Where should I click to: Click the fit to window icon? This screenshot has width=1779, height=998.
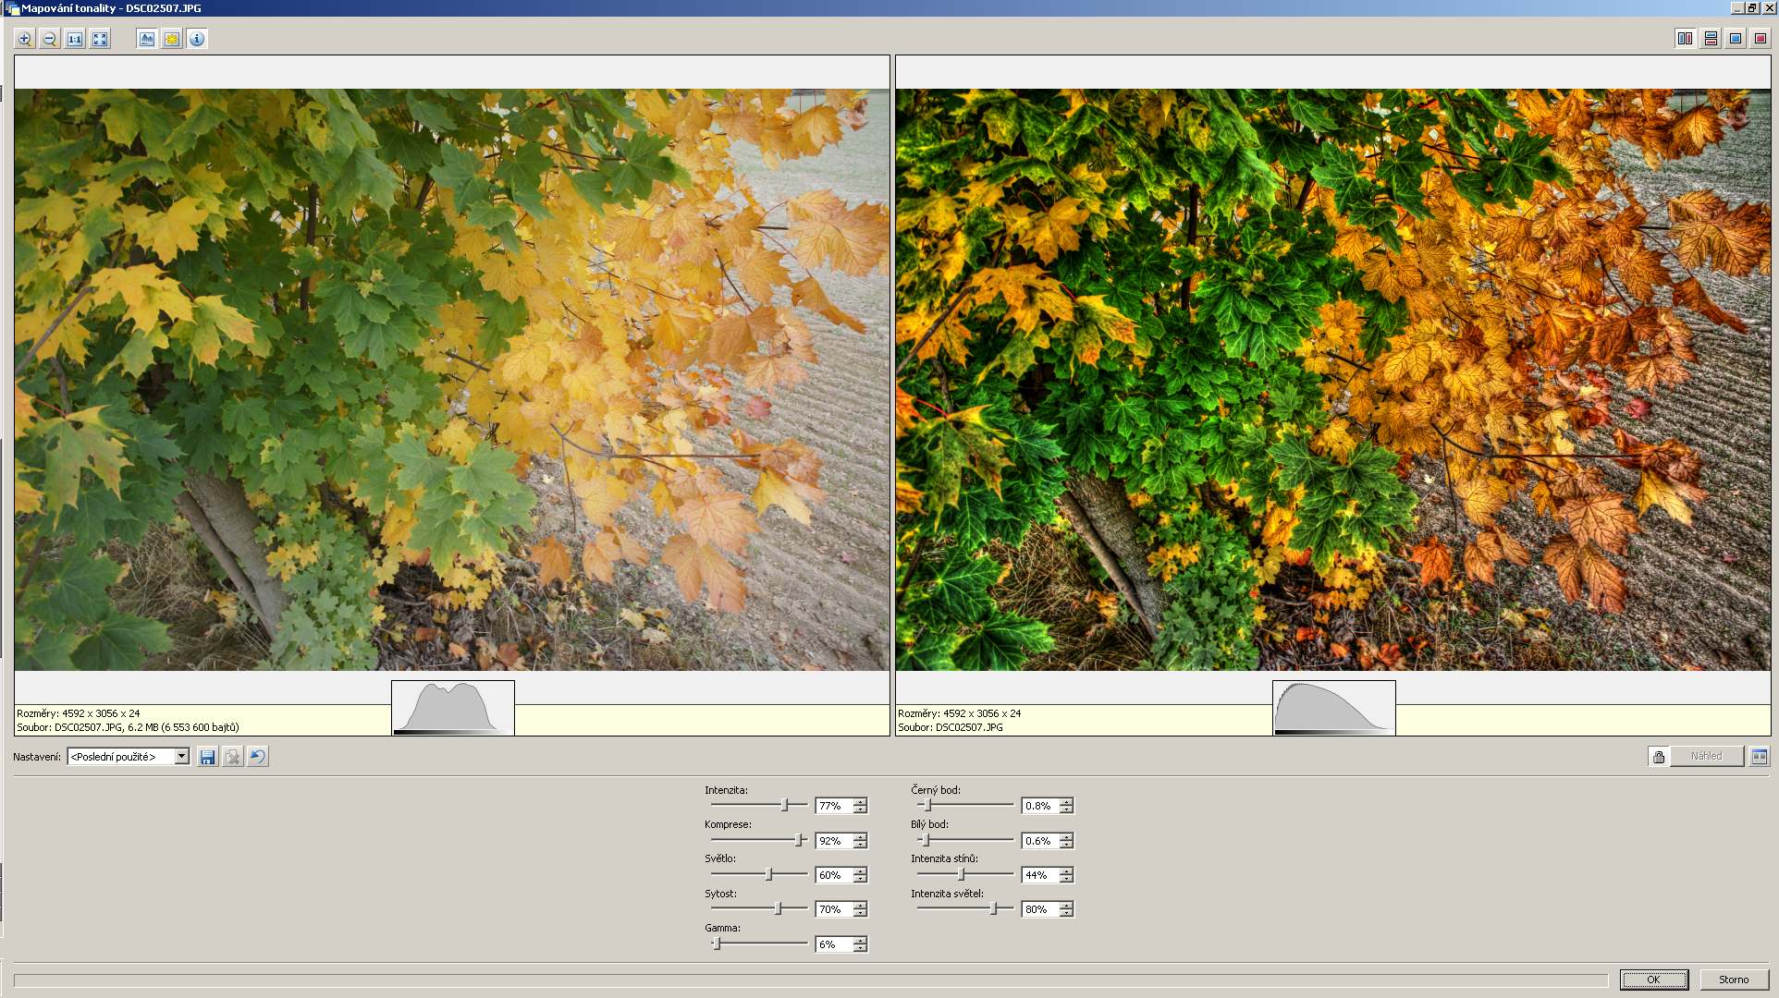100,39
